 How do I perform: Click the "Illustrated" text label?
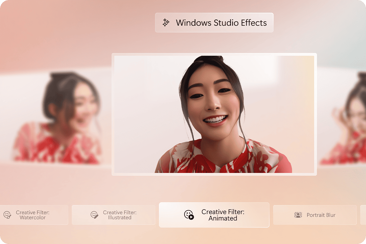pos(120,218)
